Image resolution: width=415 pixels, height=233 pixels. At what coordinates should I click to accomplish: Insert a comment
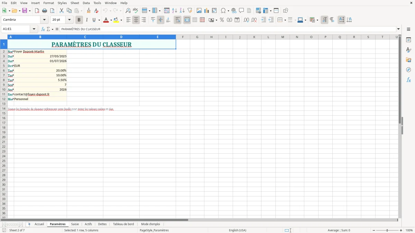[242, 11]
